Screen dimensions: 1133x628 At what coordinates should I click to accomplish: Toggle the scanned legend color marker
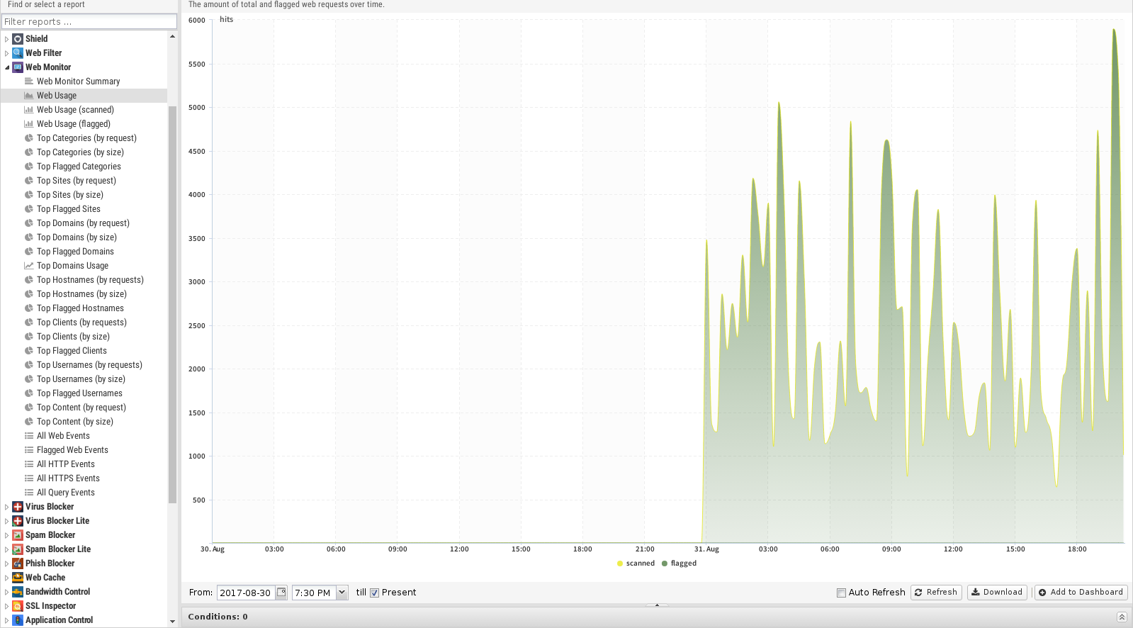[620, 563]
